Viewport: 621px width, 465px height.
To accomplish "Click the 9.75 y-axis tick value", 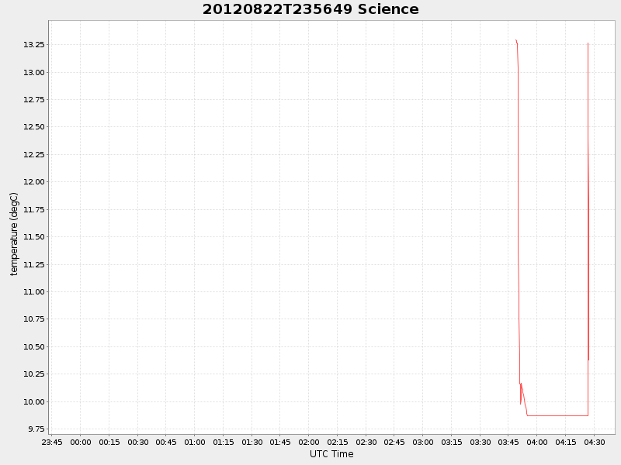I will [36, 429].
